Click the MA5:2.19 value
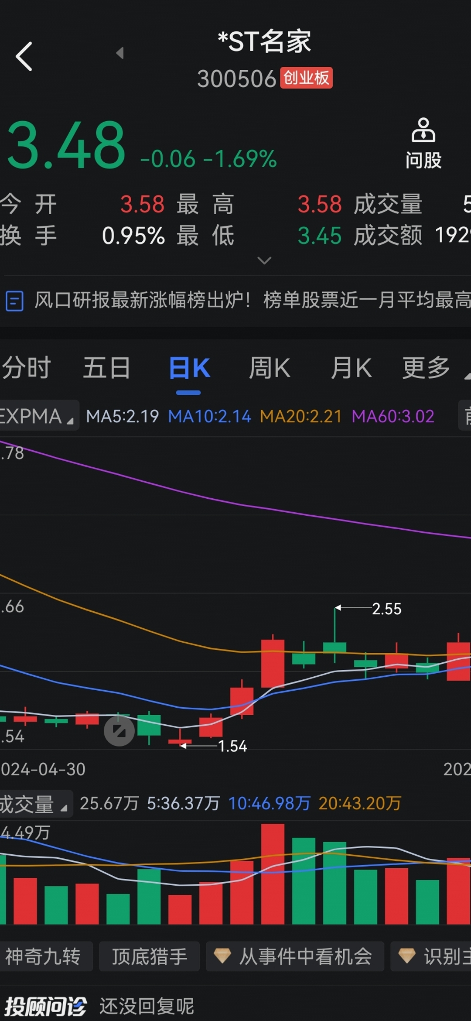The image size is (471, 1021). coord(123,416)
